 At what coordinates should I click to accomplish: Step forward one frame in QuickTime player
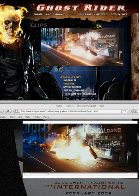(x=133, y=174)
